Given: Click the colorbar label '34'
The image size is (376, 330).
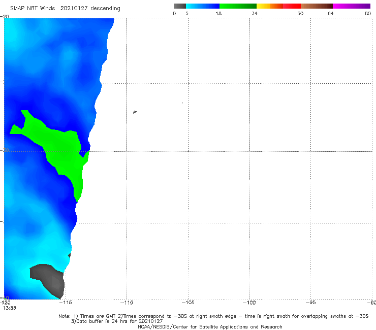Looking at the screenshot, I should (255, 14).
